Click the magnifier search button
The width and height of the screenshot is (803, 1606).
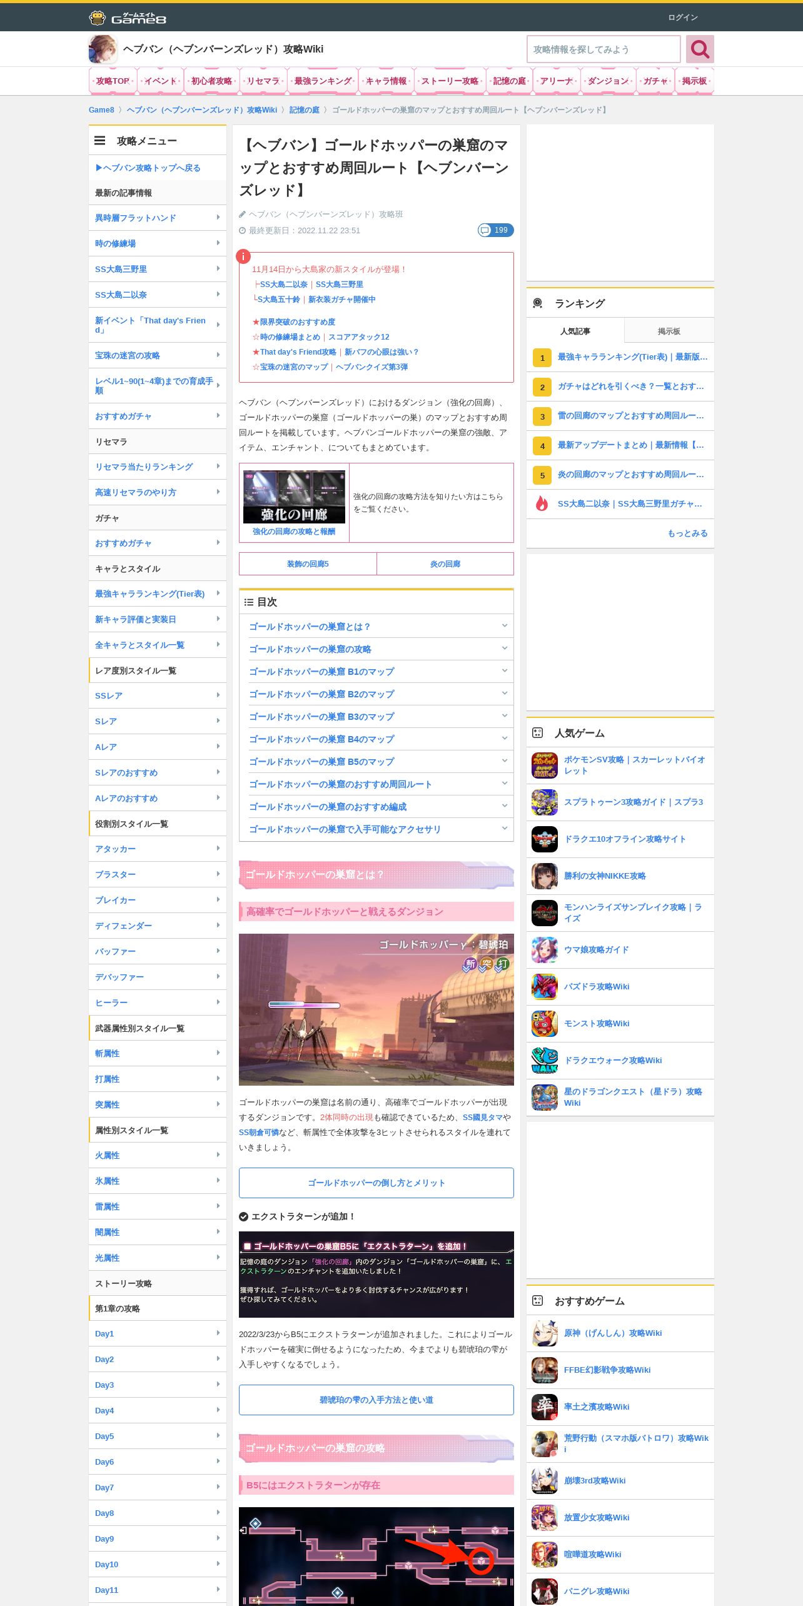[x=700, y=49]
